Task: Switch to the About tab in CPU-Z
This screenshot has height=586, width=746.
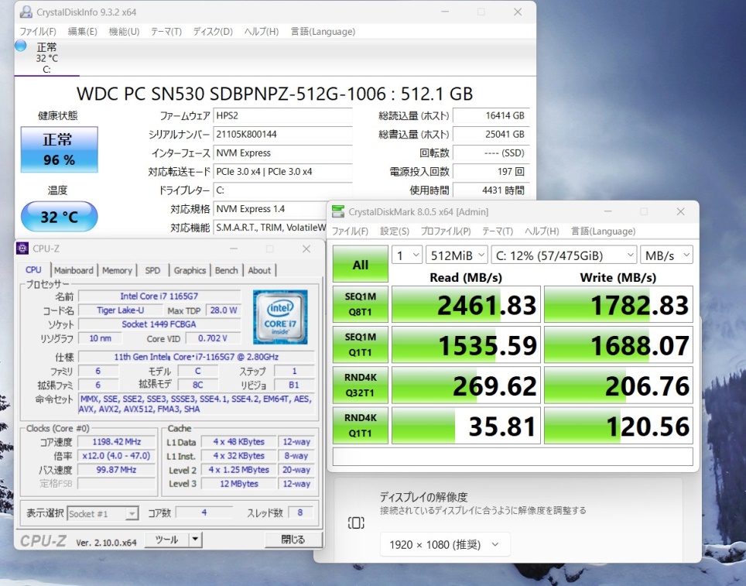Action: [x=259, y=270]
